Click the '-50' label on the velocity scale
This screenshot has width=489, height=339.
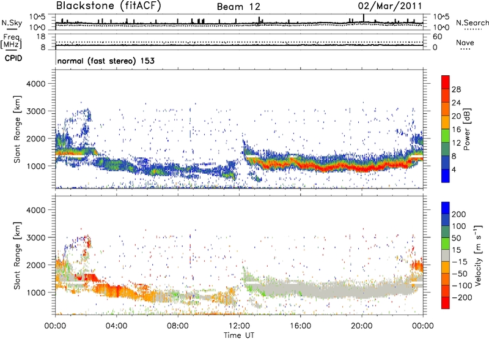click(x=460, y=274)
